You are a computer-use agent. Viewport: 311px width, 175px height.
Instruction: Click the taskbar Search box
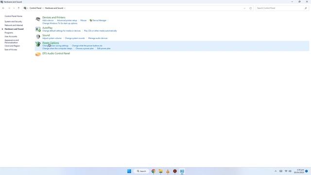[x=141, y=171]
